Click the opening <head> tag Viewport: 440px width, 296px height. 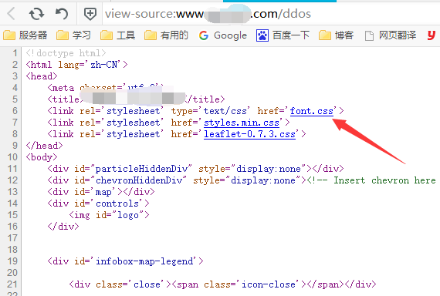click(x=42, y=76)
